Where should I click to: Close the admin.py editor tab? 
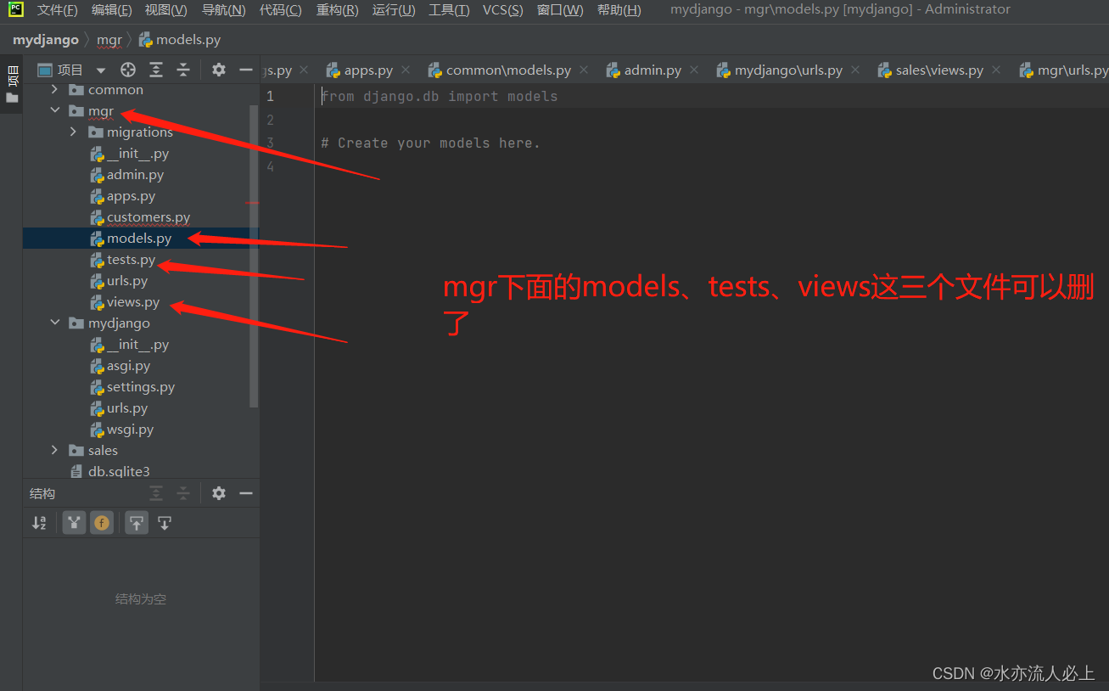[694, 70]
